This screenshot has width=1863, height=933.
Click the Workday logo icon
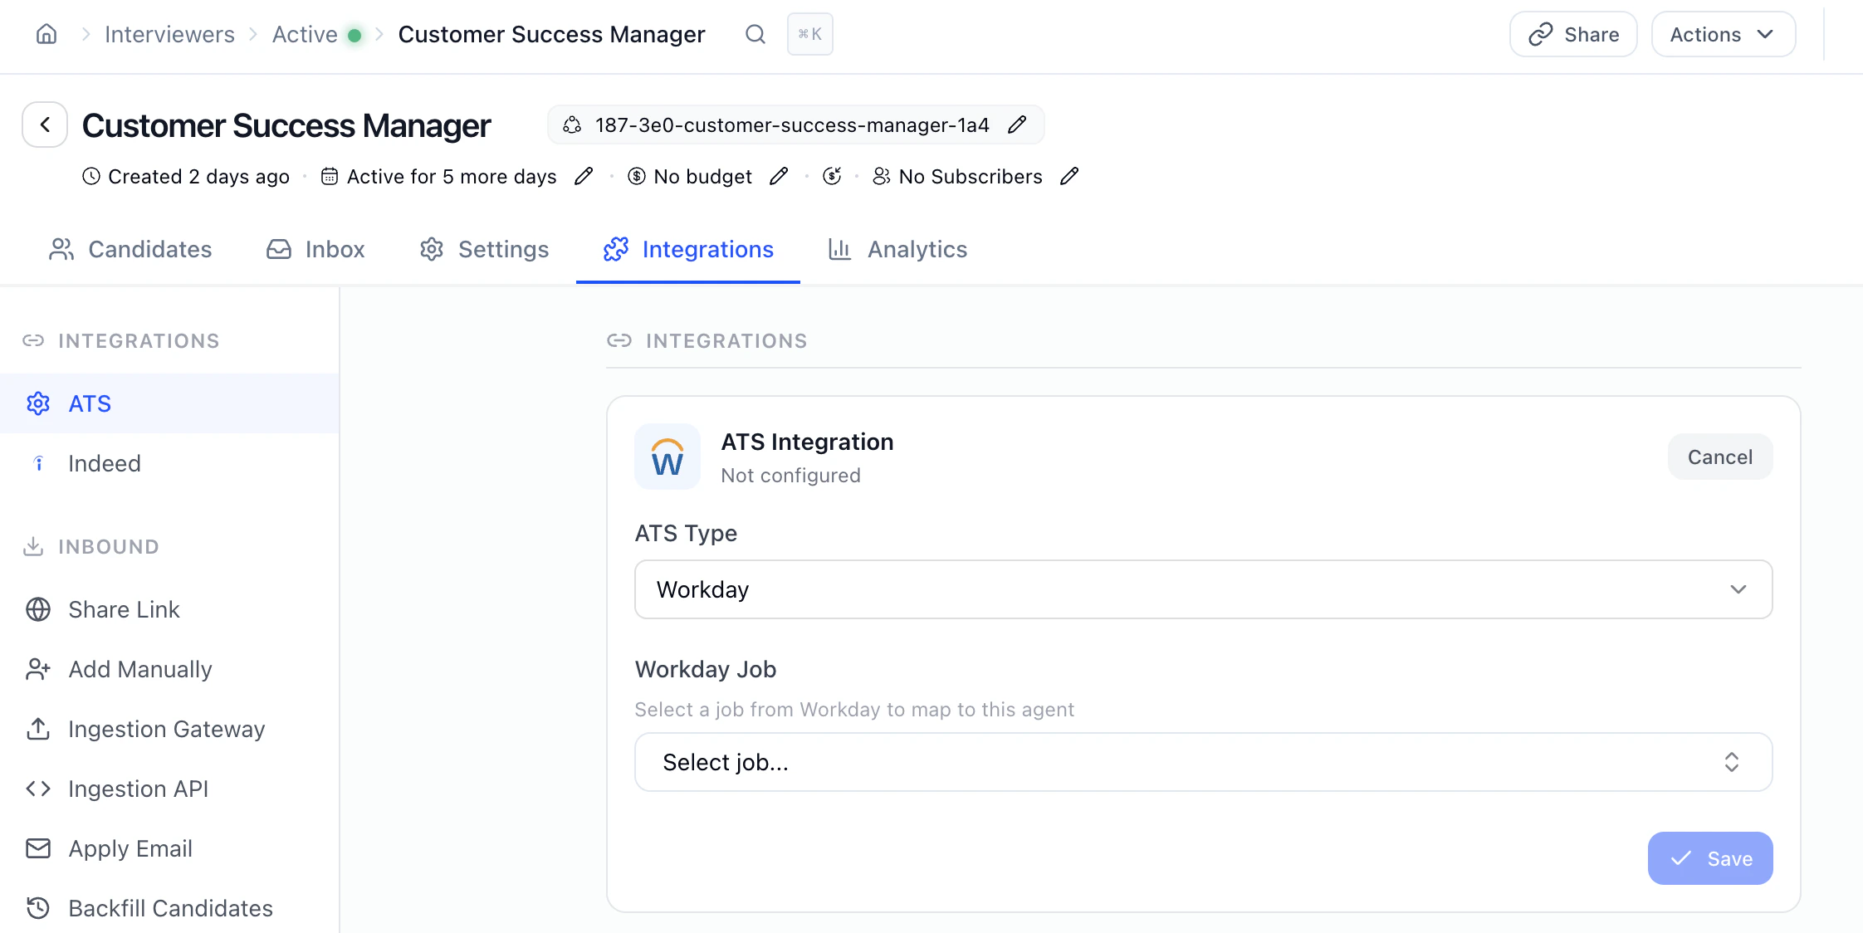coord(667,457)
